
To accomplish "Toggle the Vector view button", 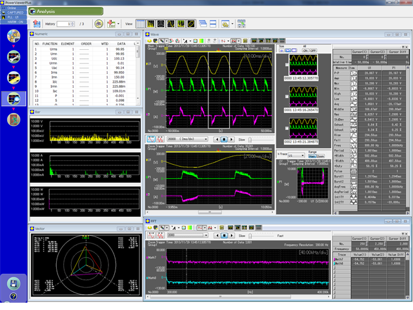I will pyautogui.click(x=161, y=24).
